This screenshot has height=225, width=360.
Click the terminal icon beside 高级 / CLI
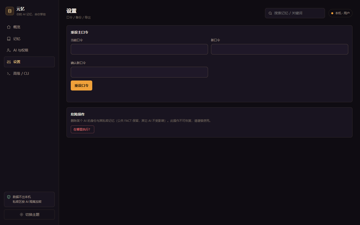tap(9, 73)
